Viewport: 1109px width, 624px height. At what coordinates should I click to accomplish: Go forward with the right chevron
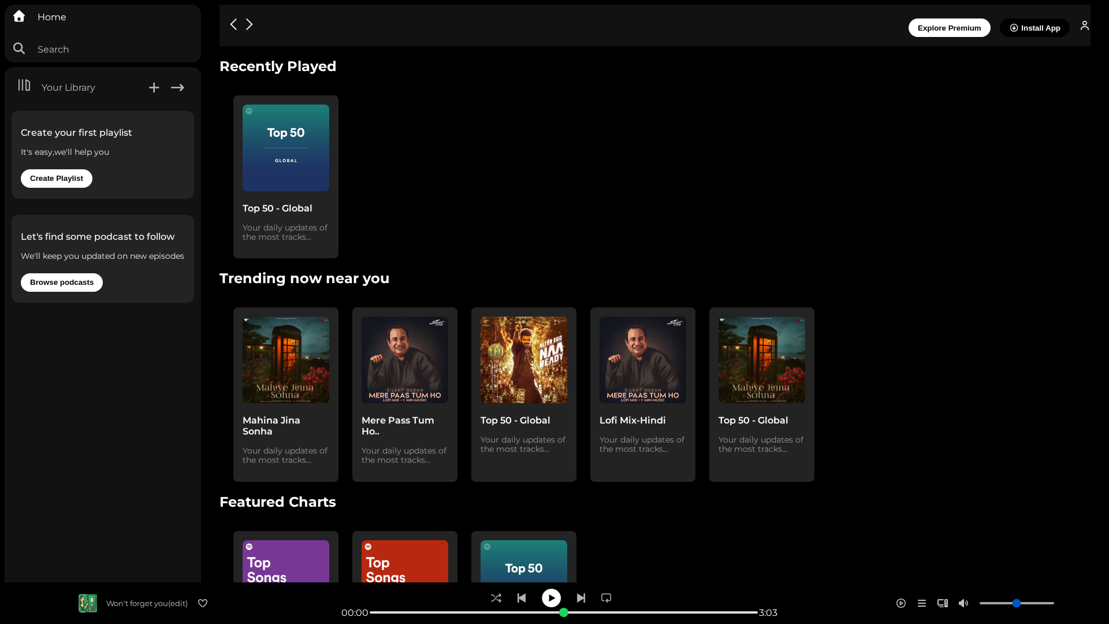[250, 24]
